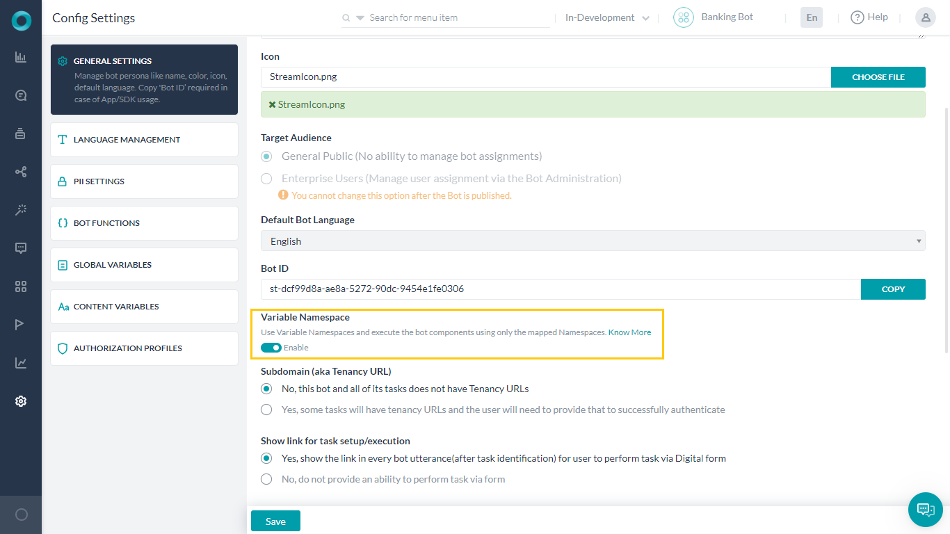950x534 pixels.
Task: Select General Public target audience option
Action: (266, 156)
